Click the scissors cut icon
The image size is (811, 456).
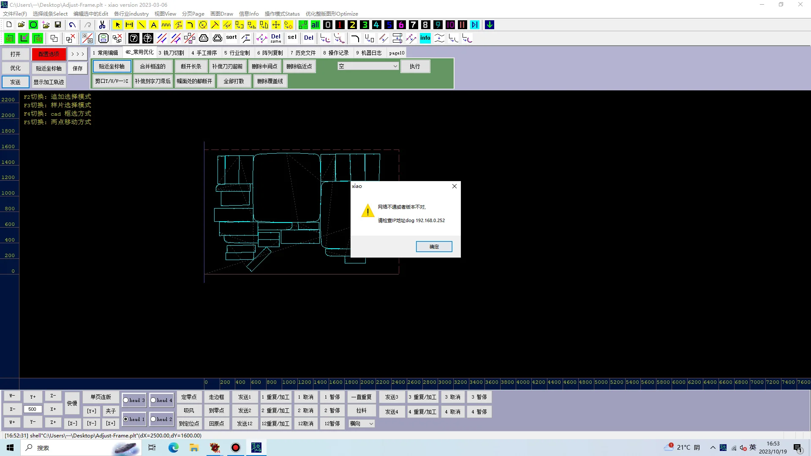(x=102, y=25)
